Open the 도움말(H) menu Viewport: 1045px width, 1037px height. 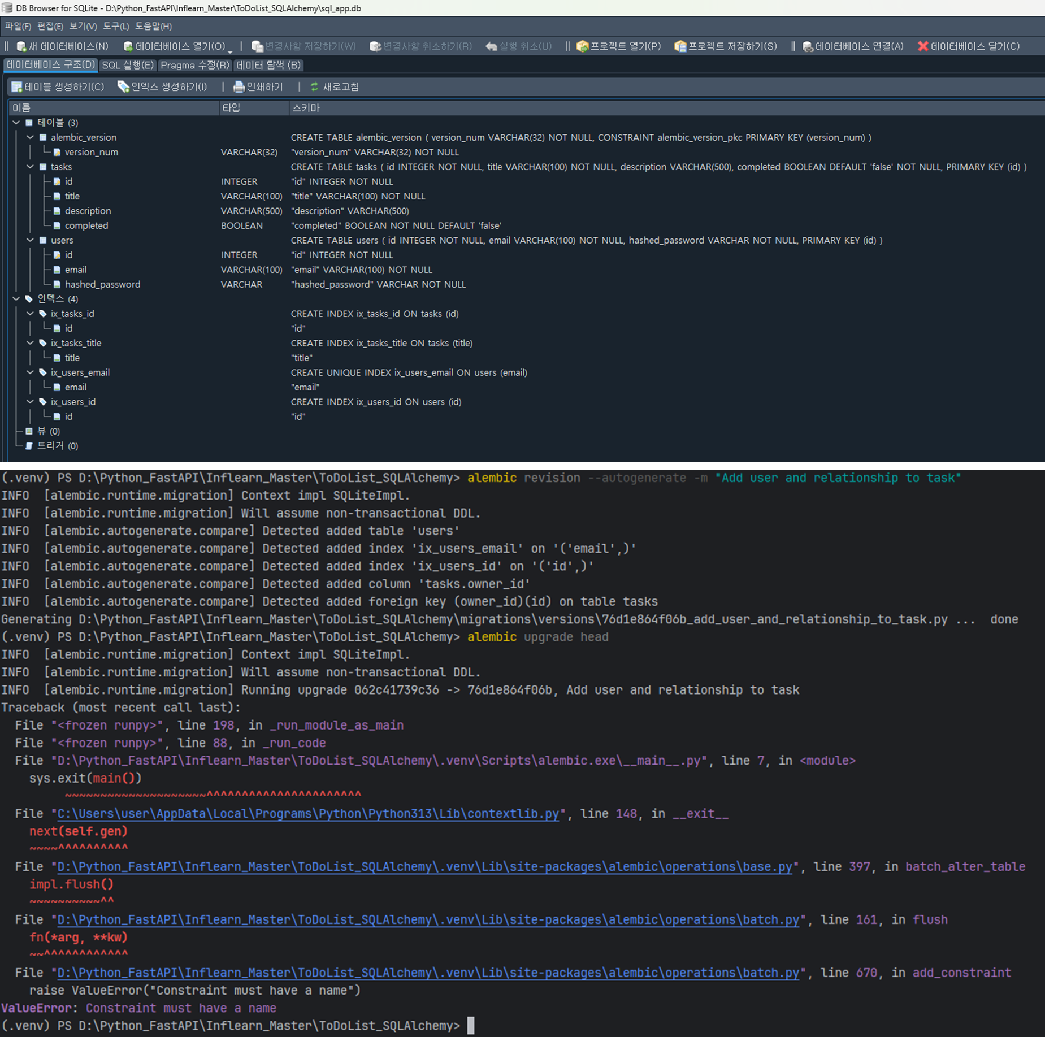click(153, 26)
